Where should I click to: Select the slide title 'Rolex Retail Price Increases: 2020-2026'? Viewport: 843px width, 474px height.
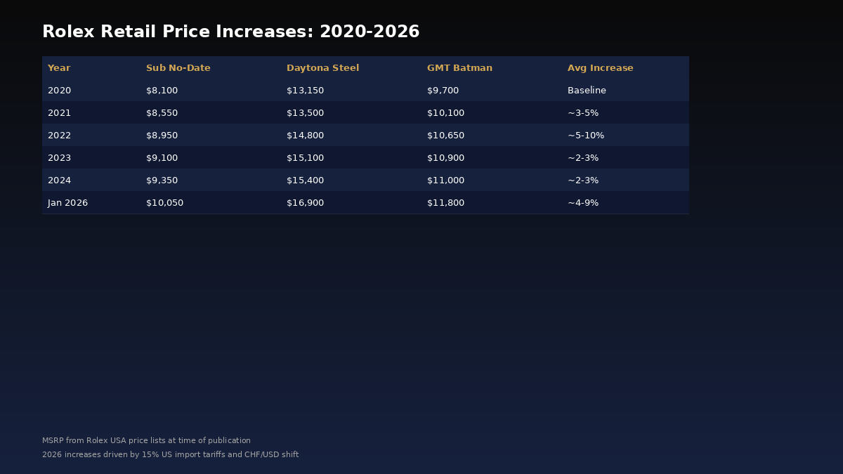tap(230, 32)
